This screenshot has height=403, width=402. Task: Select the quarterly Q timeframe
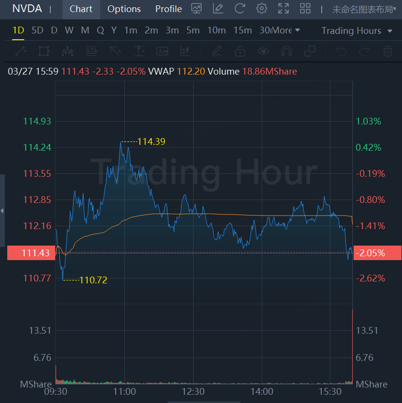click(x=100, y=31)
